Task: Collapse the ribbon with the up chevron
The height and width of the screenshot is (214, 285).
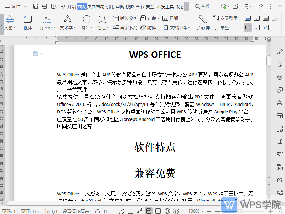Action: tap(280, 6)
